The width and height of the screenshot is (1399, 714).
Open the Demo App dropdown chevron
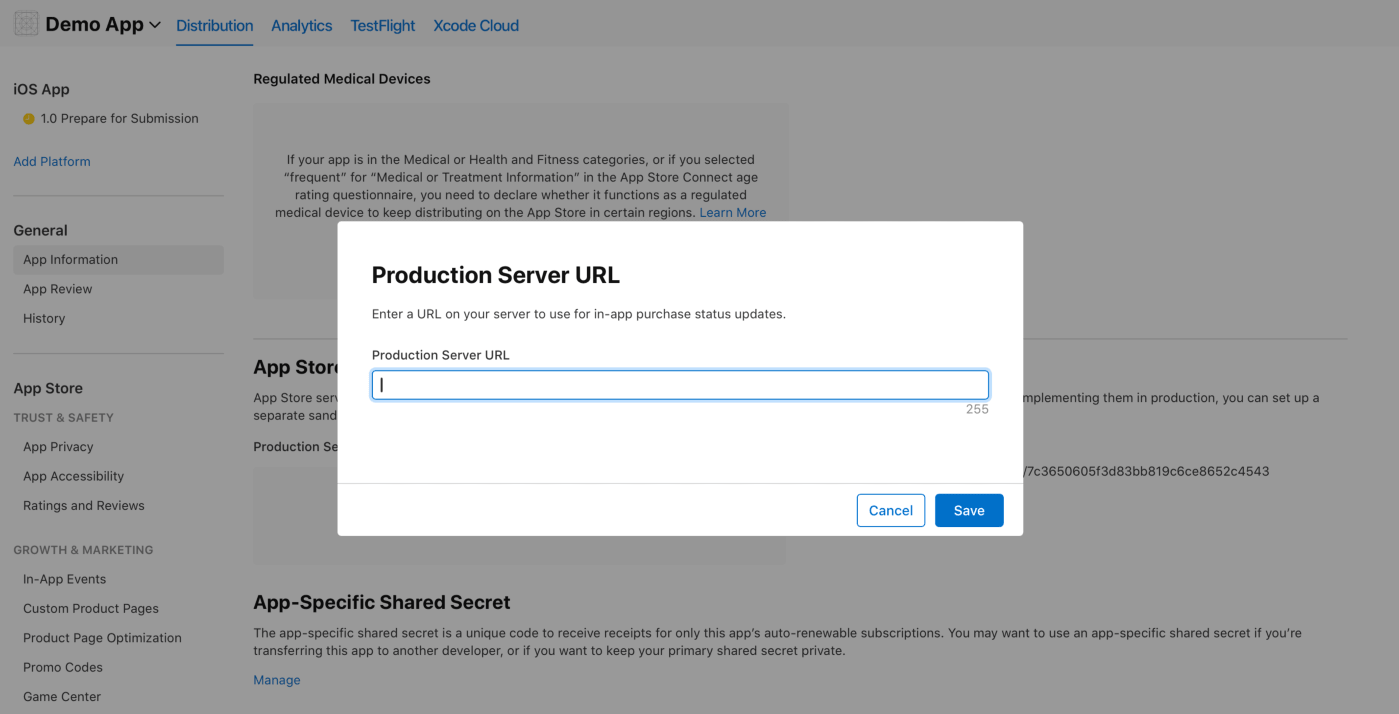[155, 25]
